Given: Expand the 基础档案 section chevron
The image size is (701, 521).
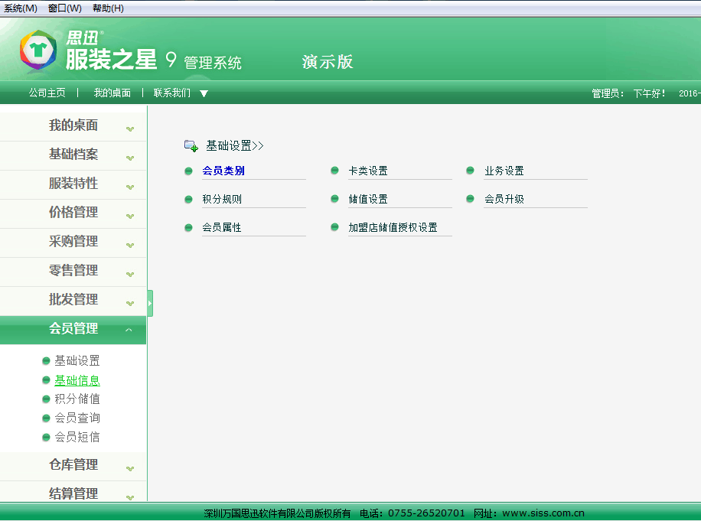Looking at the screenshot, I should click(130, 158).
